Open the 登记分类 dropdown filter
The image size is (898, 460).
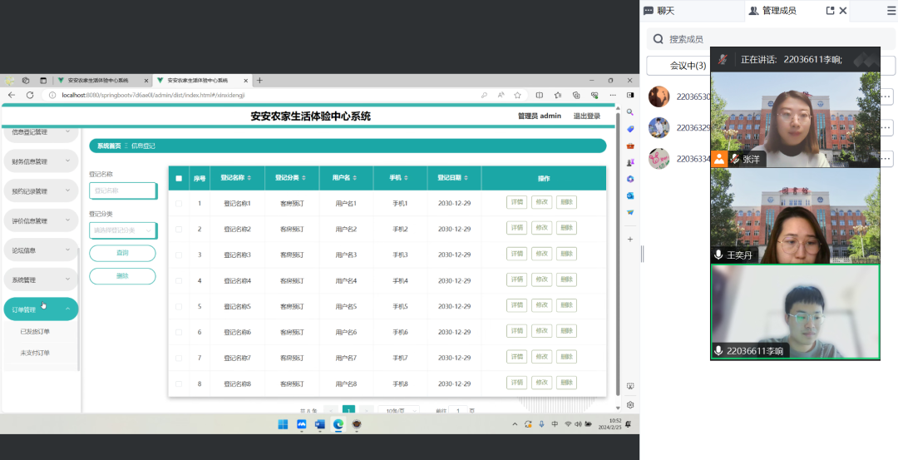pos(122,230)
